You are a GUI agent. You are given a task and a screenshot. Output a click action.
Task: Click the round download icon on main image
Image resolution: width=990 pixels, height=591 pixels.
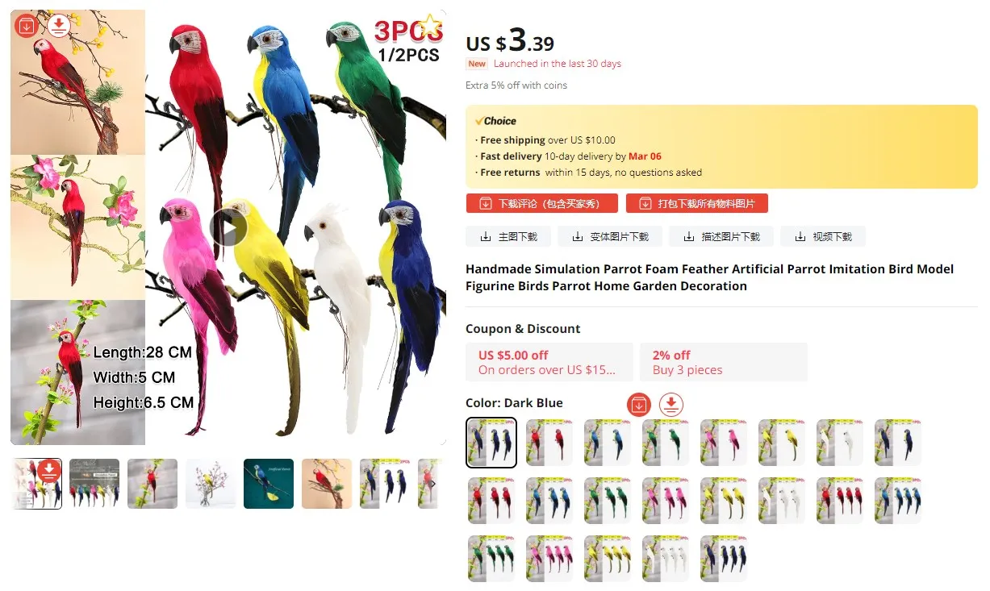pos(58,26)
